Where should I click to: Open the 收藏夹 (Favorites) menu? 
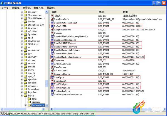tap(39, 8)
